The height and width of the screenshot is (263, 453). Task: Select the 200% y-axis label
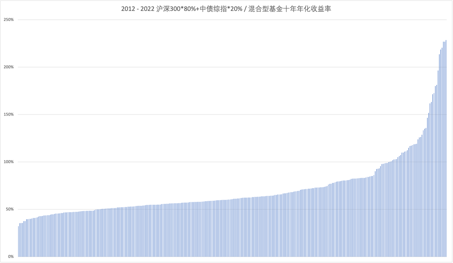point(8,67)
